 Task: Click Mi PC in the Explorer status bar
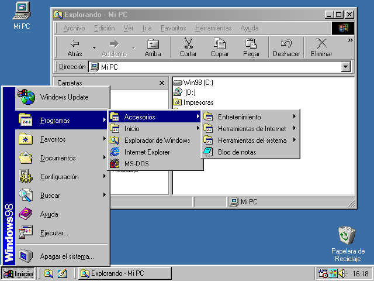click(x=244, y=202)
